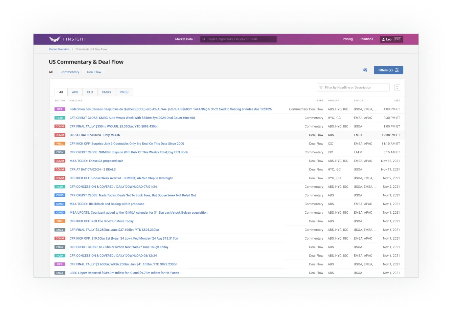Click the UTIL sector tag on first row

[x=60, y=109]
